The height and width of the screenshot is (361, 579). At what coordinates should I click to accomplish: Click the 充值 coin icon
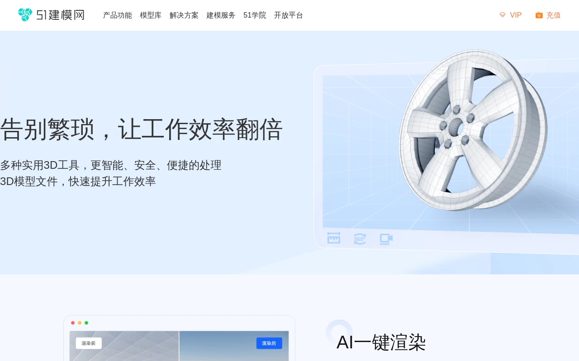[539, 15]
